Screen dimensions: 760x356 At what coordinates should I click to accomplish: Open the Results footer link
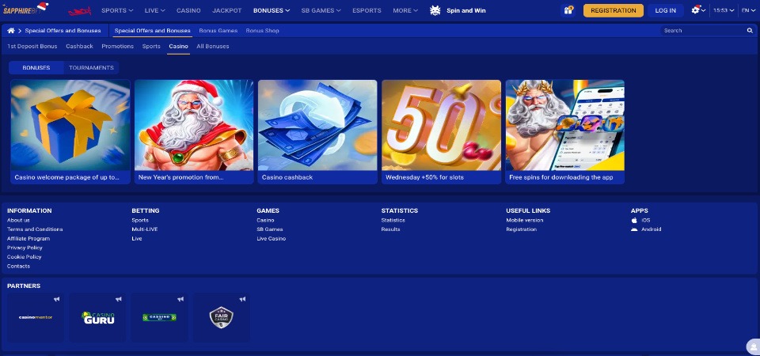(x=390, y=229)
